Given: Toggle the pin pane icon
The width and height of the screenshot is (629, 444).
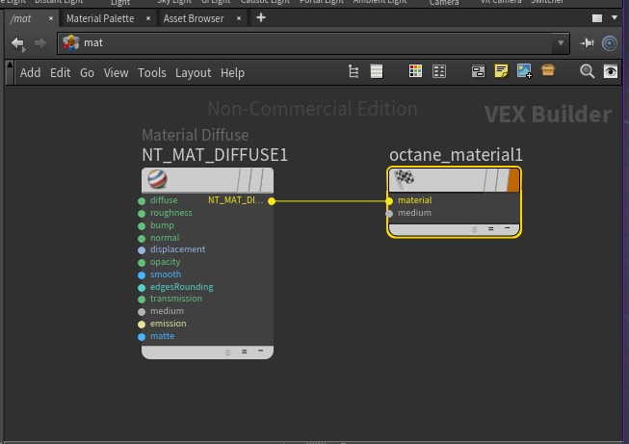Looking at the screenshot, I should pos(588,43).
